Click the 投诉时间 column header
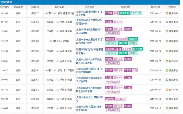This screenshot has height=114, width=183. (x=155, y=7)
